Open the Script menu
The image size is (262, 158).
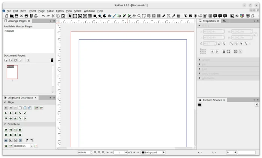pyautogui.click(x=77, y=11)
